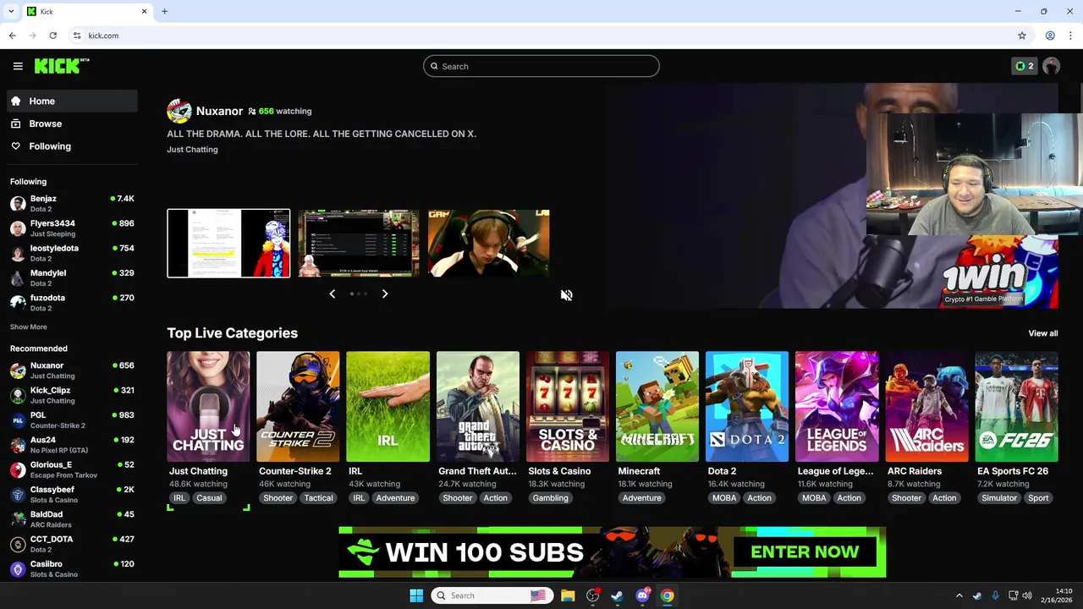Open the ARC Raiders category card
The height and width of the screenshot is (609, 1083).
coord(926,406)
